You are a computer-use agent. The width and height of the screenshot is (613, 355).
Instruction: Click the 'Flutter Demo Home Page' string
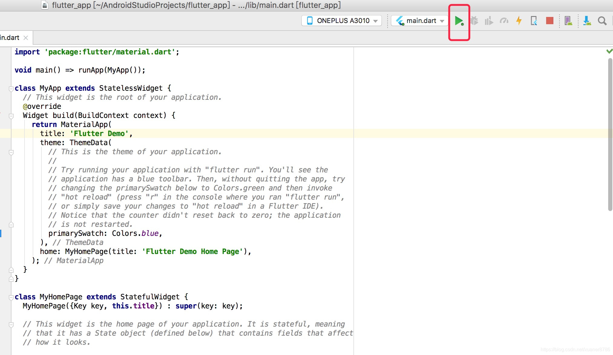click(x=192, y=252)
